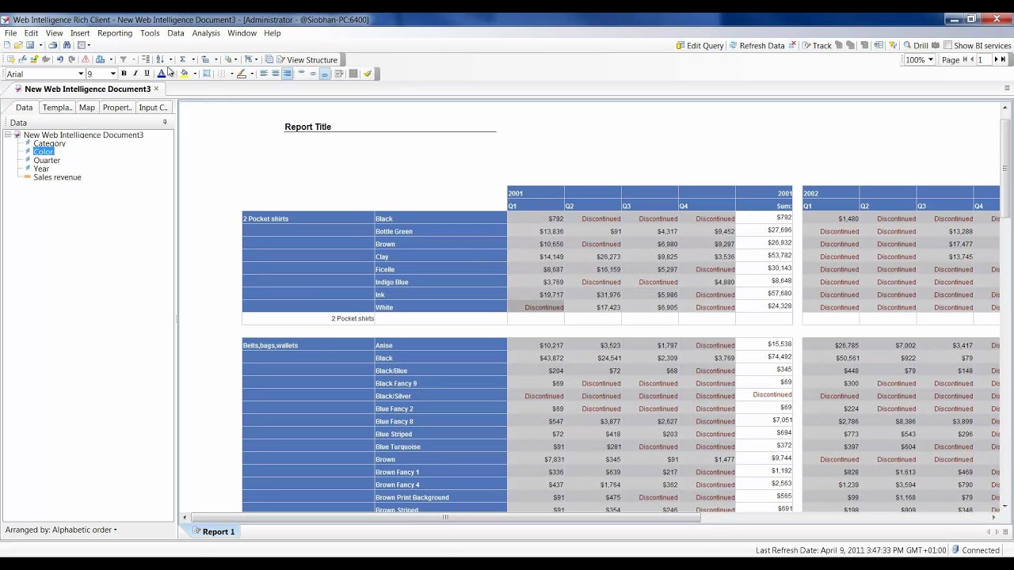
Task: Toggle right text alignment
Action: (288, 74)
